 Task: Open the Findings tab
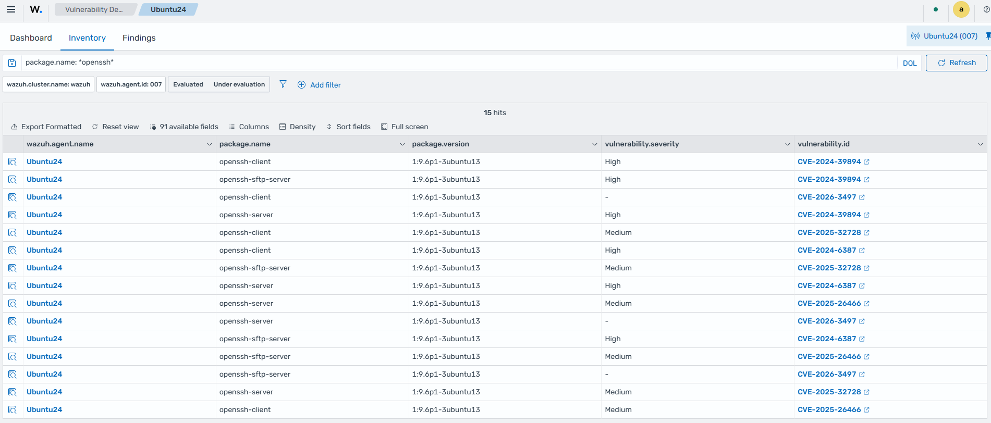click(x=139, y=38)
